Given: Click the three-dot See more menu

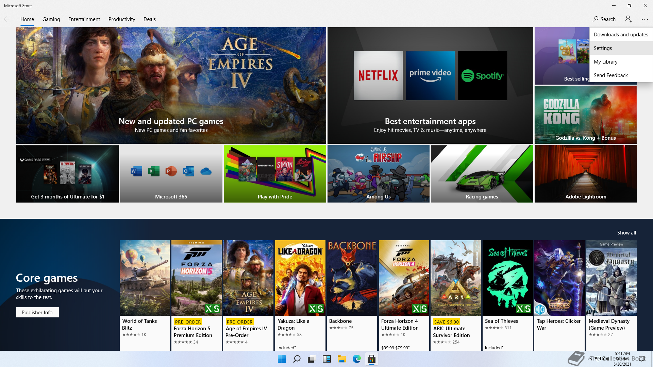Looking at the screenshot, I should point(645,19).
